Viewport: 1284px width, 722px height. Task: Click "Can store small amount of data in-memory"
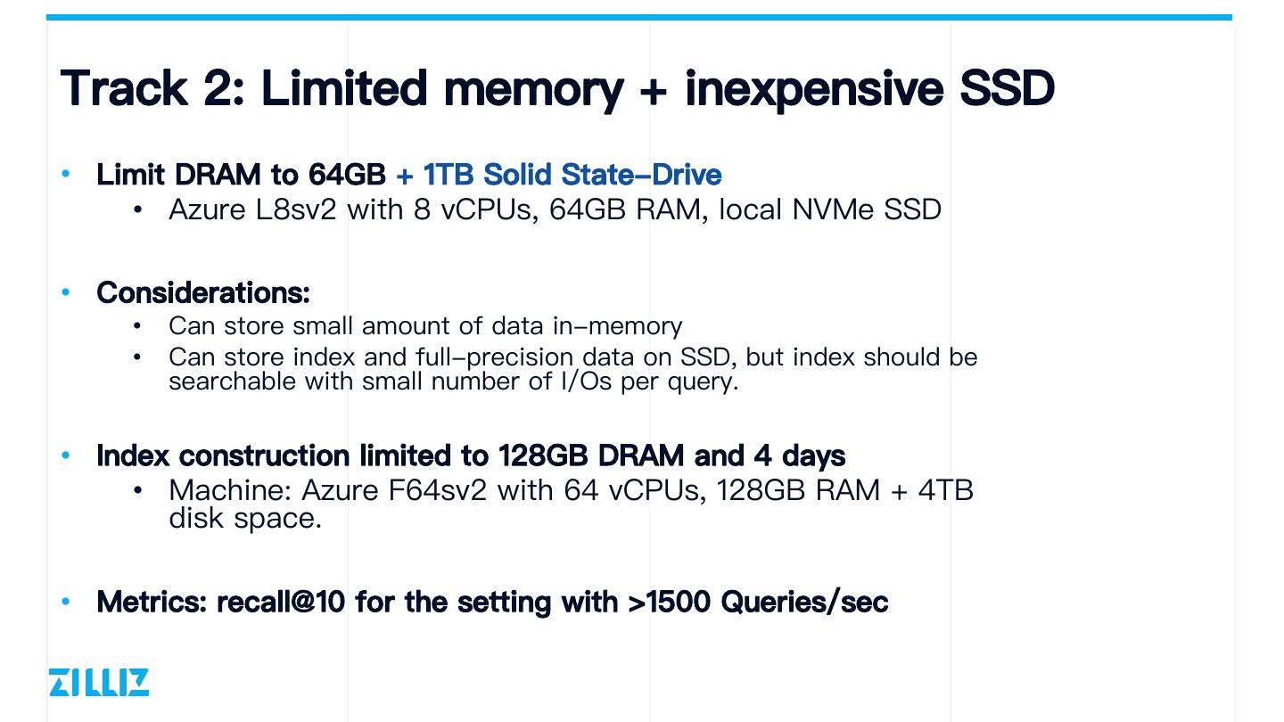(x=425, y=326)
